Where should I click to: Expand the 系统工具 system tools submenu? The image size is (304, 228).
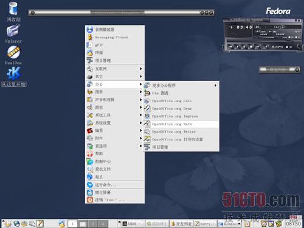click(x=115, y=115)
